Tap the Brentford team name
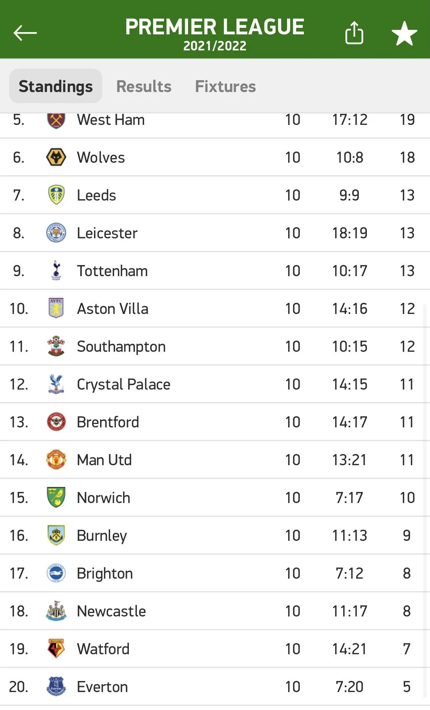The image size is (430, 710). (x=108, y=422)
